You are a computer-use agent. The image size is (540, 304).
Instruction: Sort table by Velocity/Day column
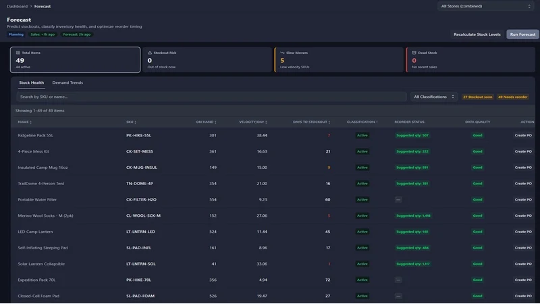(253, 122)
